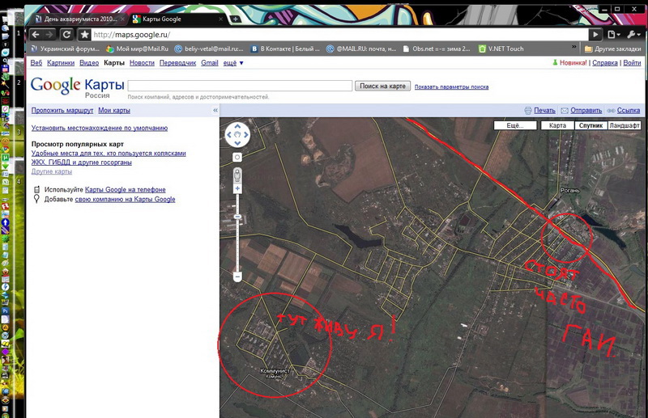Click the browser back arrow button
Screen dimensions: 648x418
(x=36, y=35)
